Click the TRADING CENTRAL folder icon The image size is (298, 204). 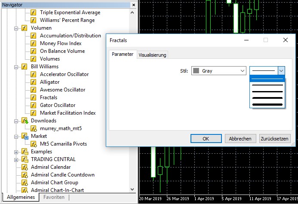tap(25, 159)
